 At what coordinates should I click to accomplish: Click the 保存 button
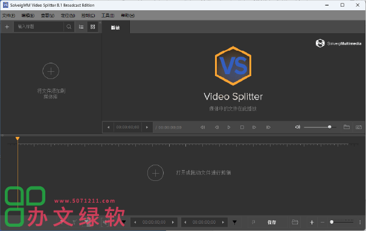tap(272, 223)
